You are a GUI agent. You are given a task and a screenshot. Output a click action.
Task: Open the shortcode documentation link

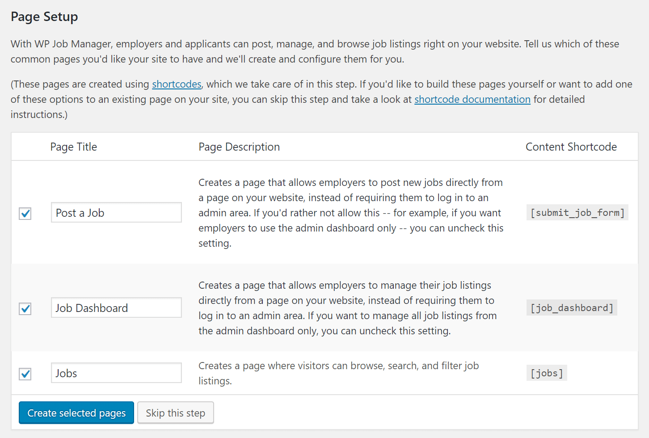tap(472, 99)
